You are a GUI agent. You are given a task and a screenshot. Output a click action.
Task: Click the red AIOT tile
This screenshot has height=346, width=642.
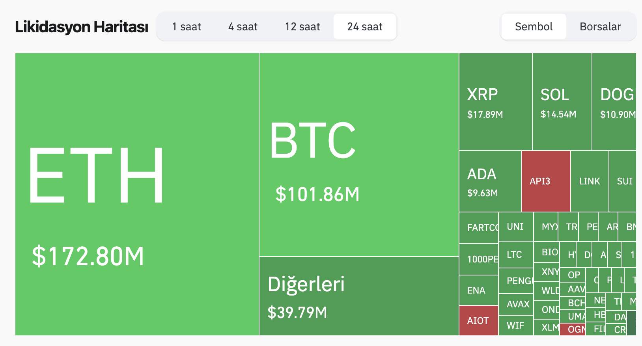point(478,320)
